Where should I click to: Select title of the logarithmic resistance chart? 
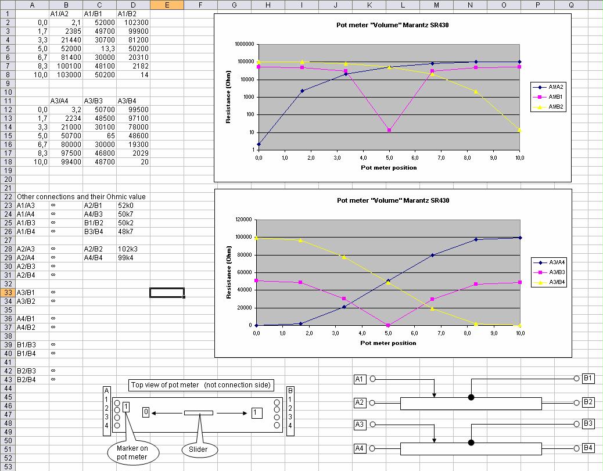click(x=392, y=25)
